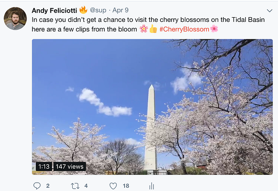Click the fire emoji beside the name

pyautogui.click(x=83, y=9)
